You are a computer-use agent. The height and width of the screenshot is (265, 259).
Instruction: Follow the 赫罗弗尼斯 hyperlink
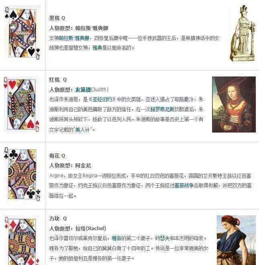(x=162, y=110)
